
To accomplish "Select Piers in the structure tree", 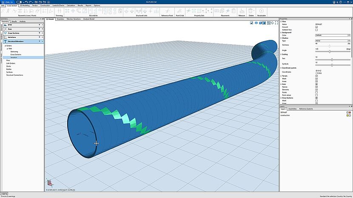I will [9, 60].
